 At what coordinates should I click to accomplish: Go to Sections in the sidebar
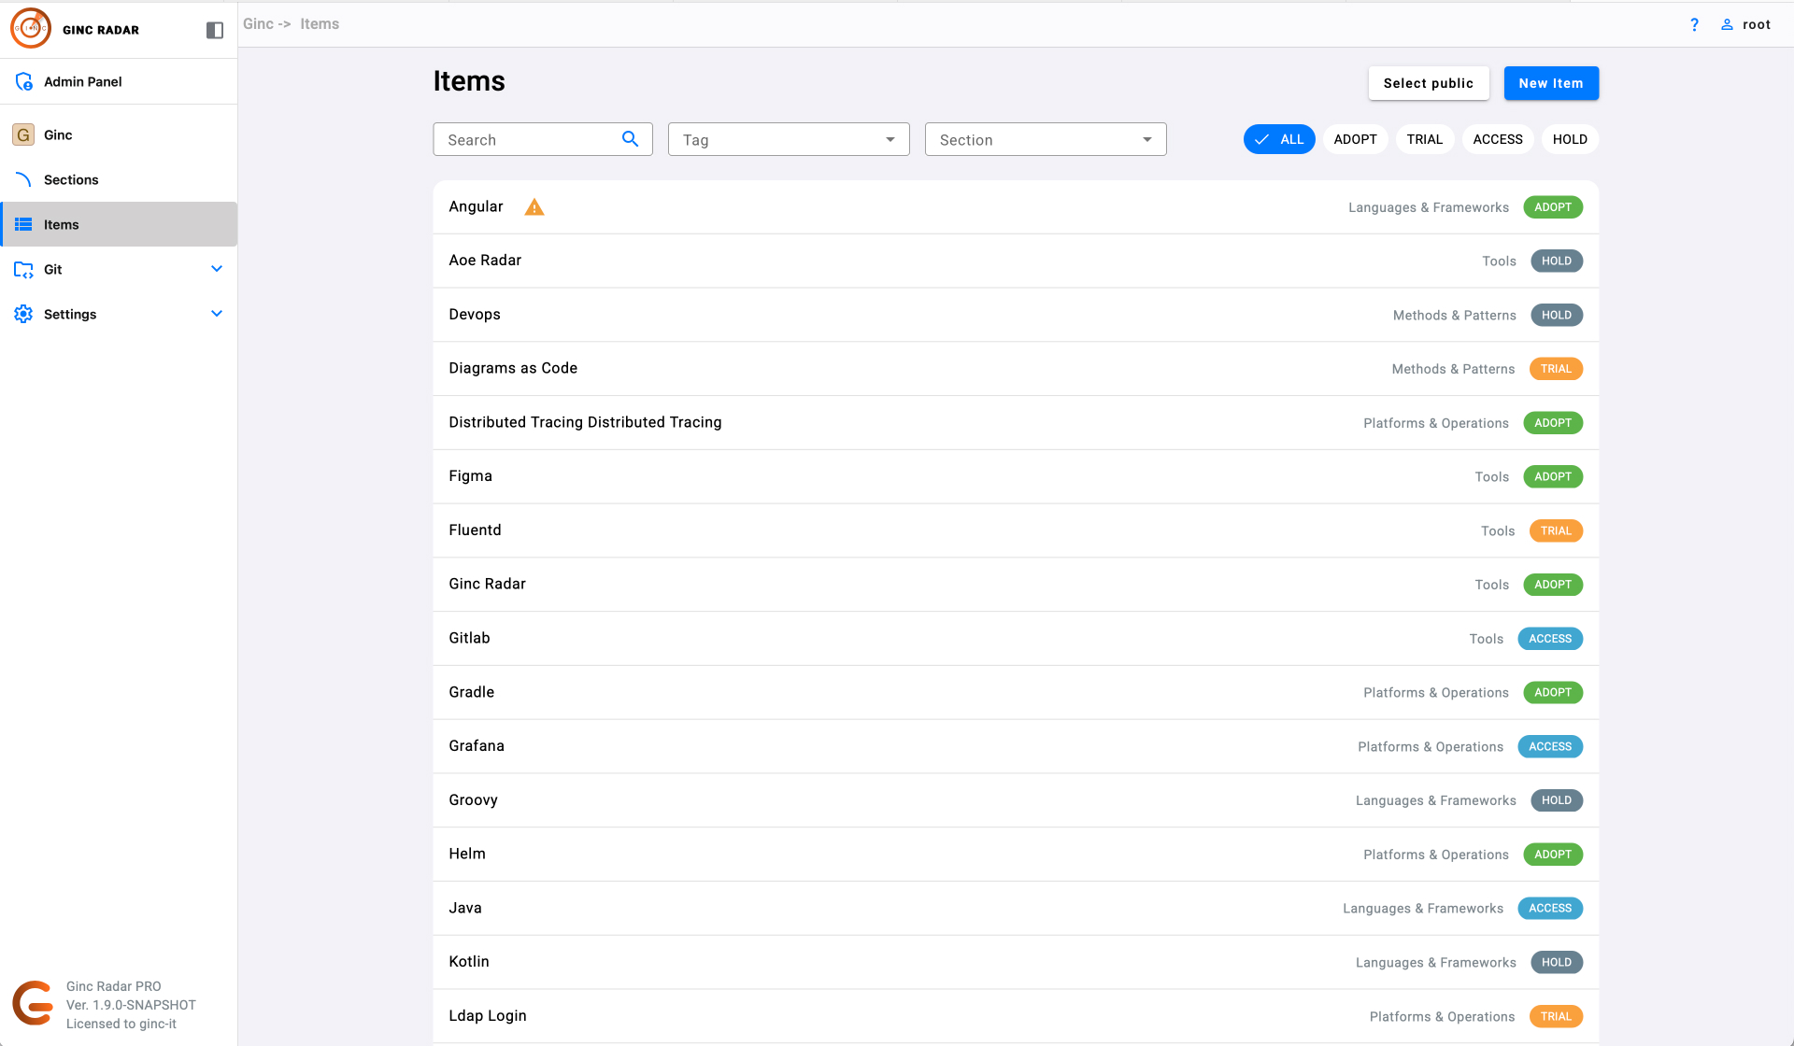pyautogui.click(x=119, y=179)
